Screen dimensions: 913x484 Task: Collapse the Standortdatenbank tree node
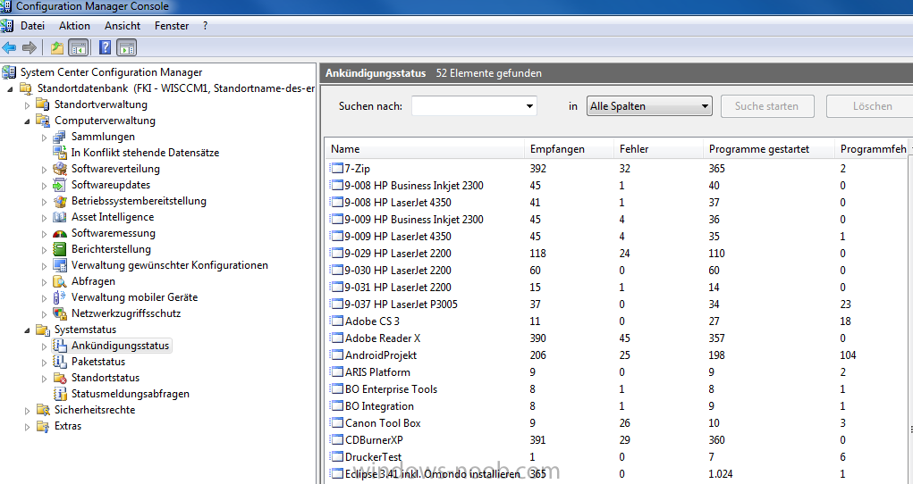[10, 89]
